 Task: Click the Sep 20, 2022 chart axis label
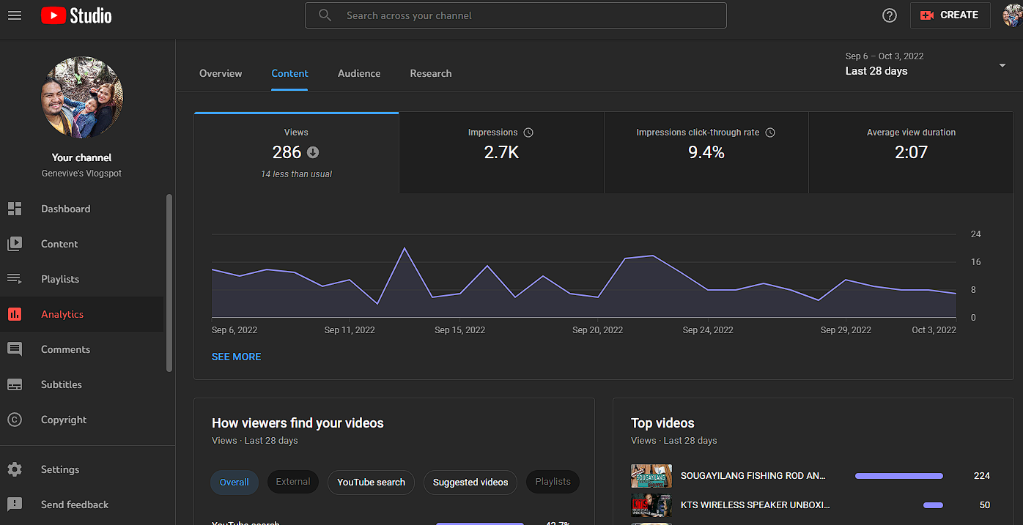point(597,330)
